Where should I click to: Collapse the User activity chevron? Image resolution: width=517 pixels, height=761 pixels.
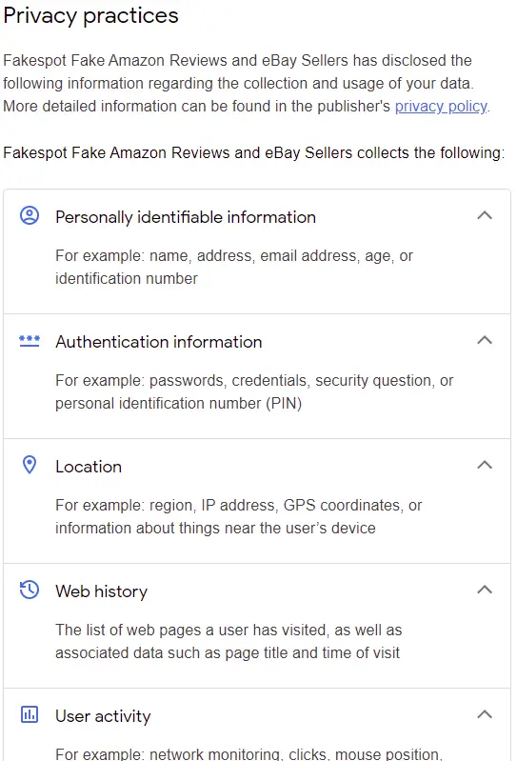485,714
